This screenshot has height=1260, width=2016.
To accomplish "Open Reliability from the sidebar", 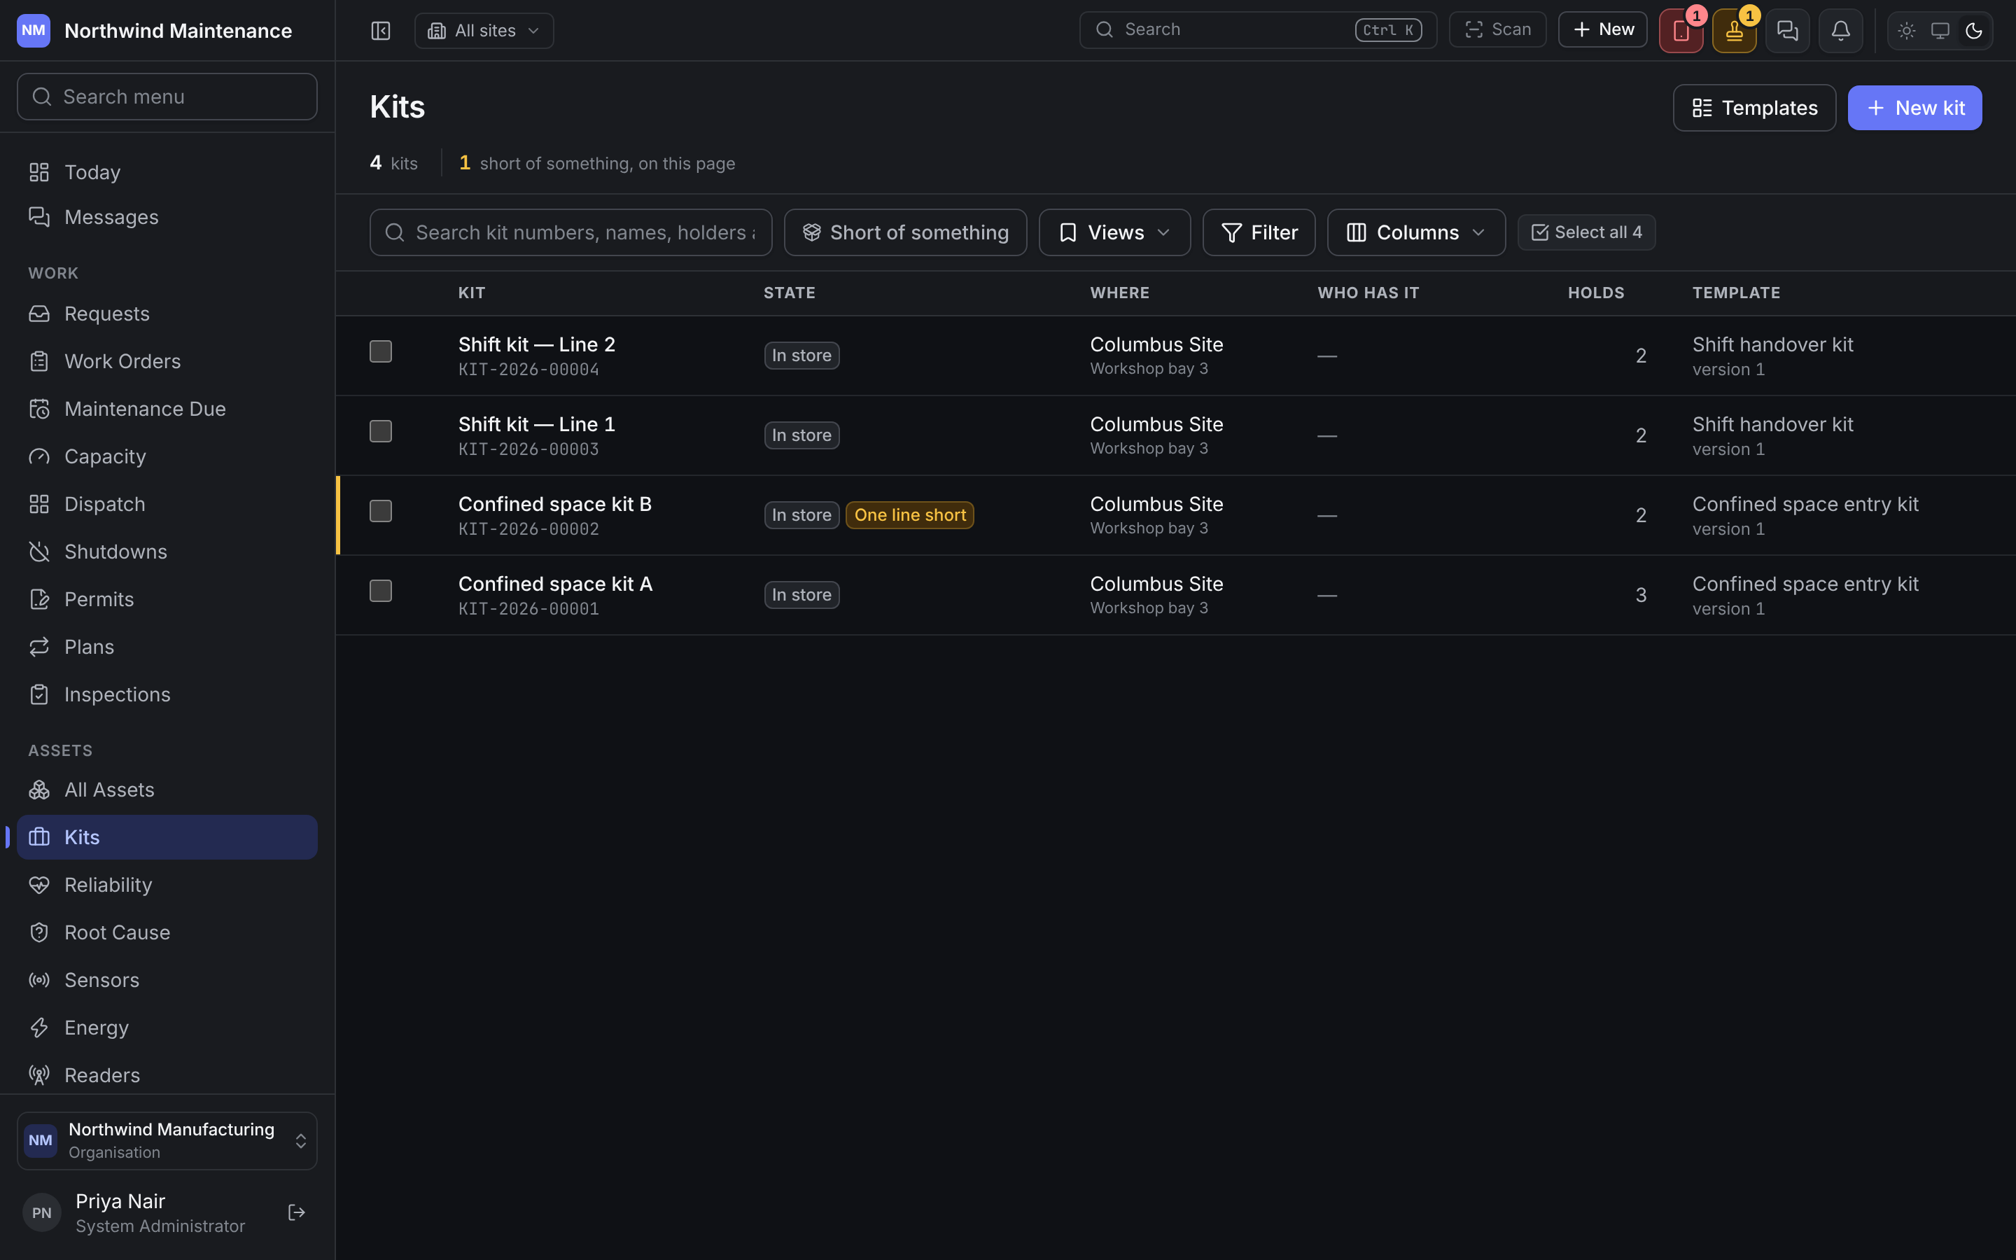I will tap(167, 885).
